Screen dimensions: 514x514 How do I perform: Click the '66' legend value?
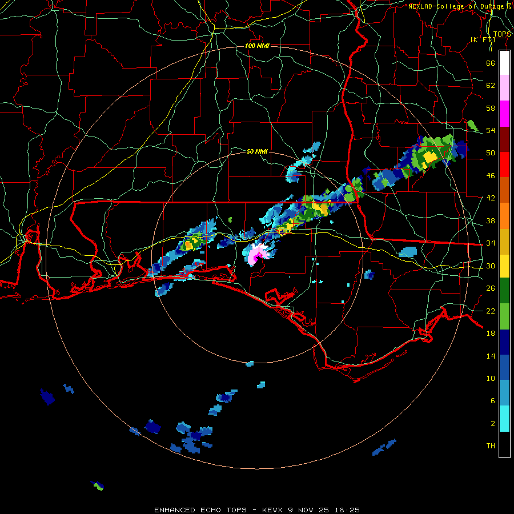pos(491,63)
